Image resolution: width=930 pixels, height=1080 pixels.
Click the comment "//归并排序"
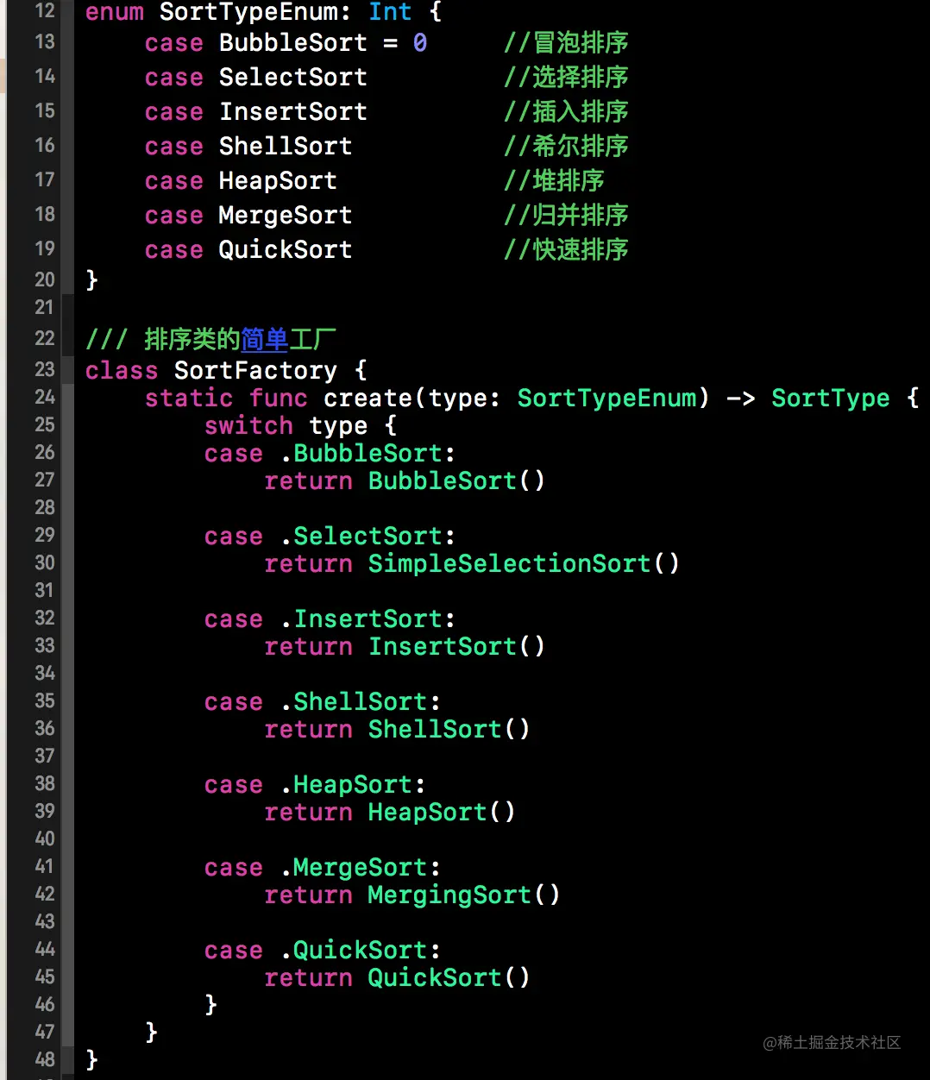point(566,215)
